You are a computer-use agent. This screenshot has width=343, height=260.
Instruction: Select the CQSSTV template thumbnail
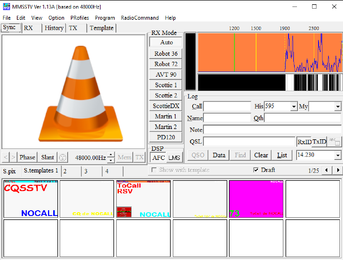click(31, 199)
